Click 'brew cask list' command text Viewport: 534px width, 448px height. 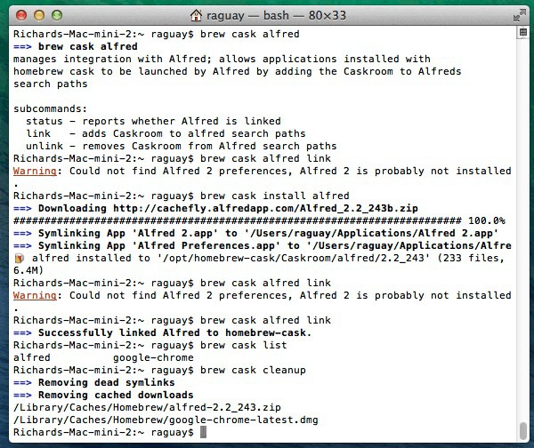click(244, 345)
